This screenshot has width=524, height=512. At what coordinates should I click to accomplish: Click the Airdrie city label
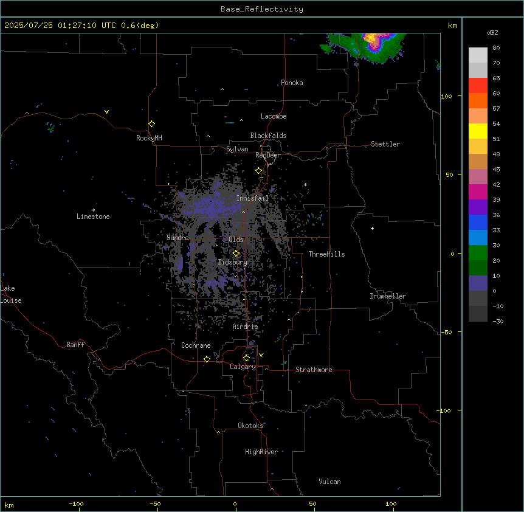tap(246, 327)
